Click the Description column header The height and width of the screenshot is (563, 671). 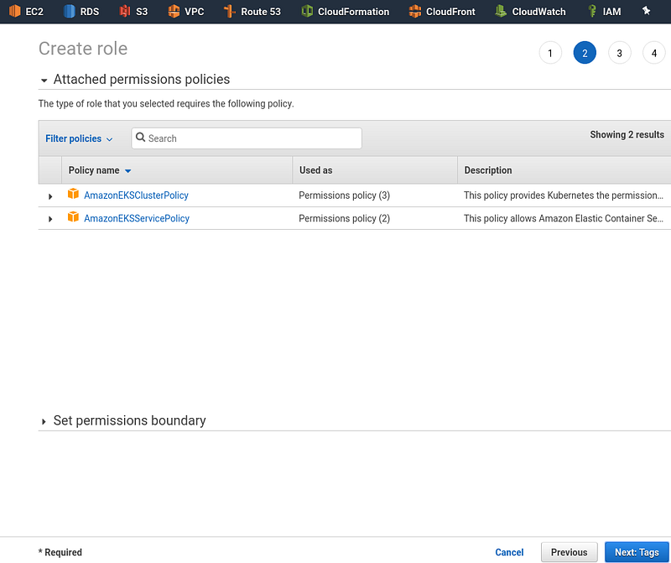[x=488, y=170]
